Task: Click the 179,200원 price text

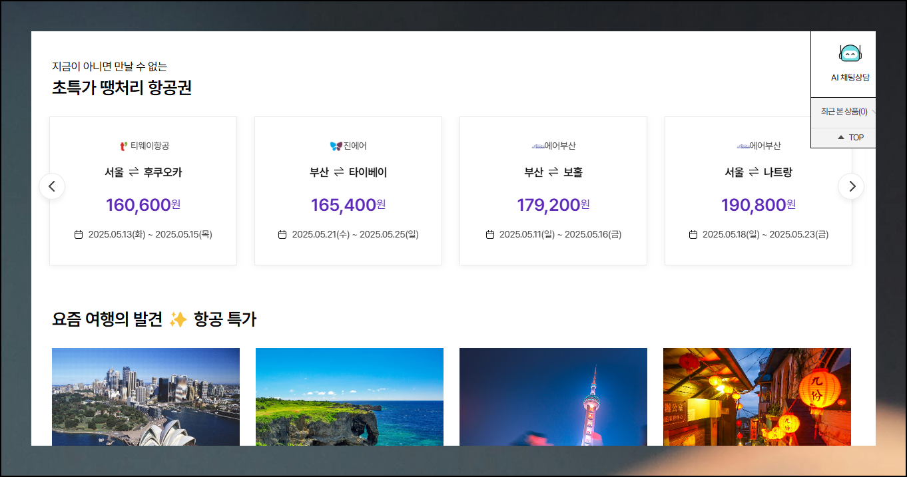Action: tap(553, 205)
